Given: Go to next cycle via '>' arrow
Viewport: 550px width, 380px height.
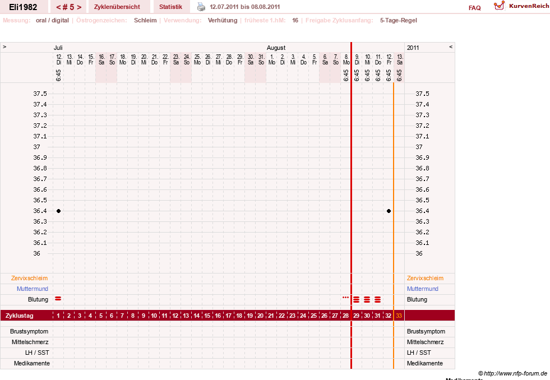Looking at the screenshot, I should point(79,7).
